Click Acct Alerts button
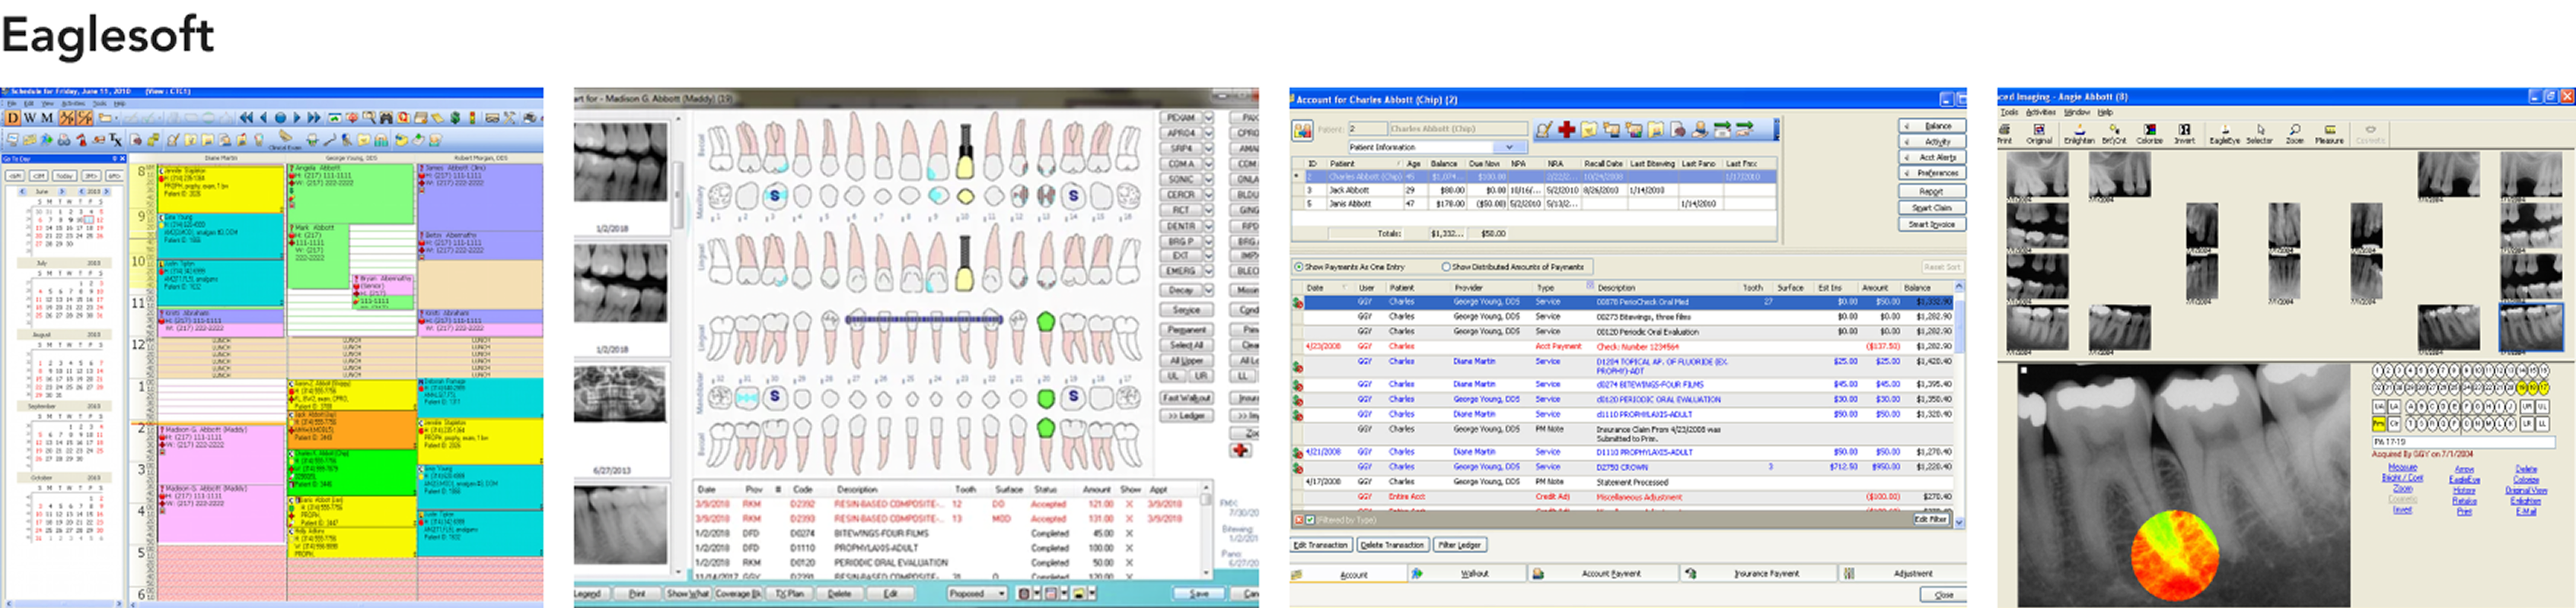This screenshot has width=2576, height=608. pos(1932,158)
